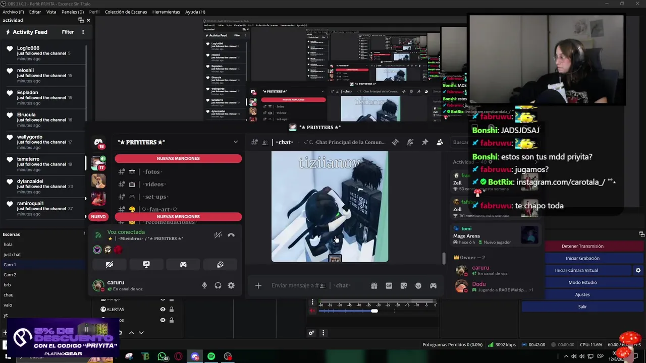Jump to upper NUEVAS MENCIONES banner
The height and width of the screenshot is (363, 646).
click(178, 158)
